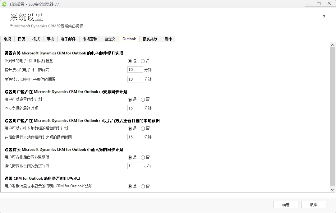This screenshot has height=213, width=336.
Task: Click the 系统设置 page title
Action: [26, 17]
